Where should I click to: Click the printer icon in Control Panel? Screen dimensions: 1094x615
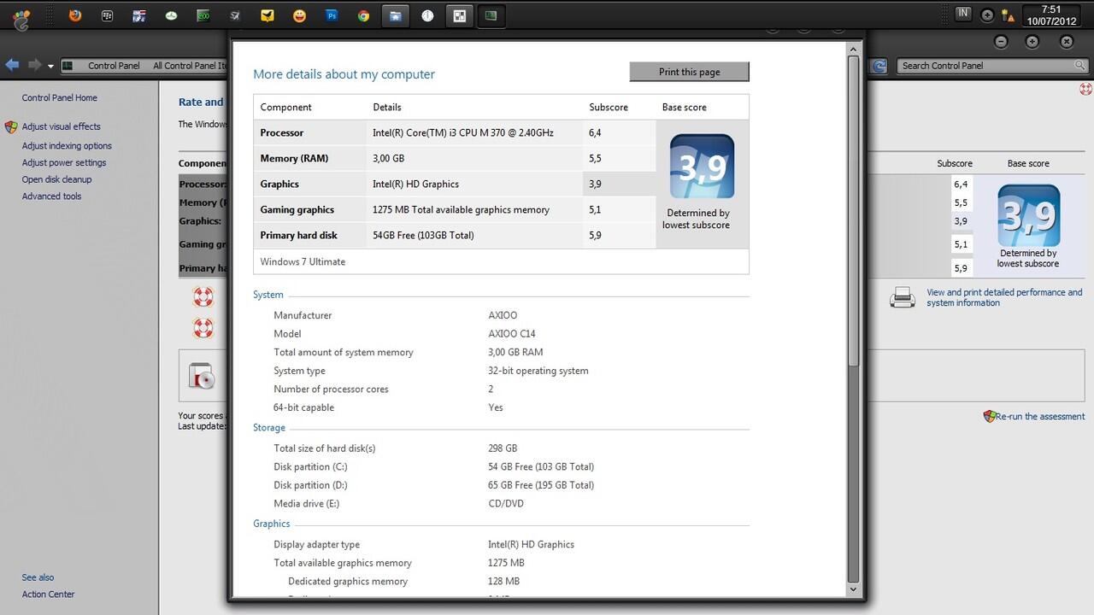tap(903, 297)
